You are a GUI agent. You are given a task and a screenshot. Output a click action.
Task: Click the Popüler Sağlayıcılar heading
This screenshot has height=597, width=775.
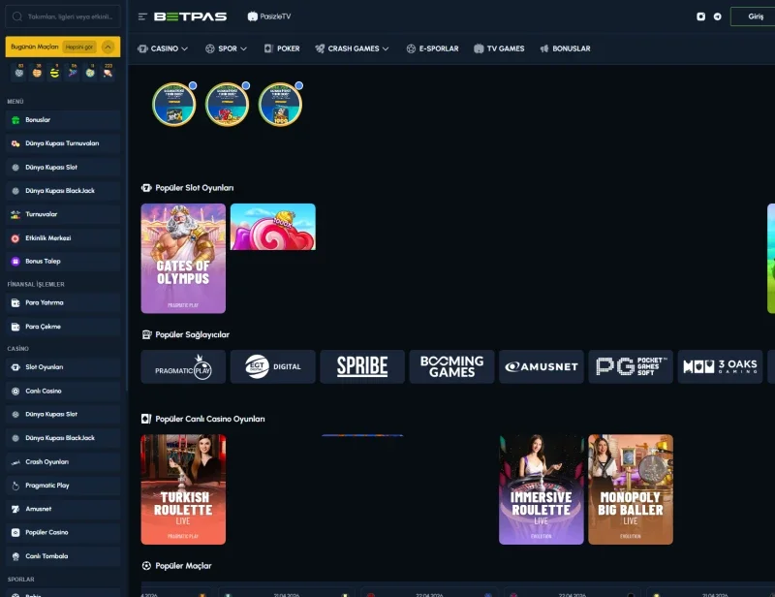tap(192, 335)
